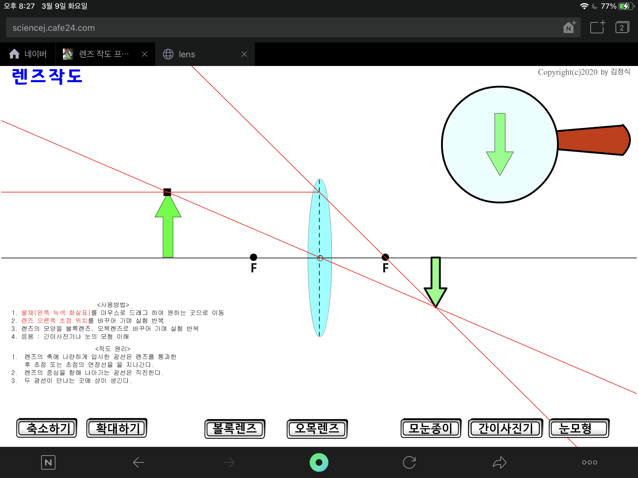Screen dimensions: 638x478
Task: Tap the Naver home icon in bottom bar
Action: [48, 462]
